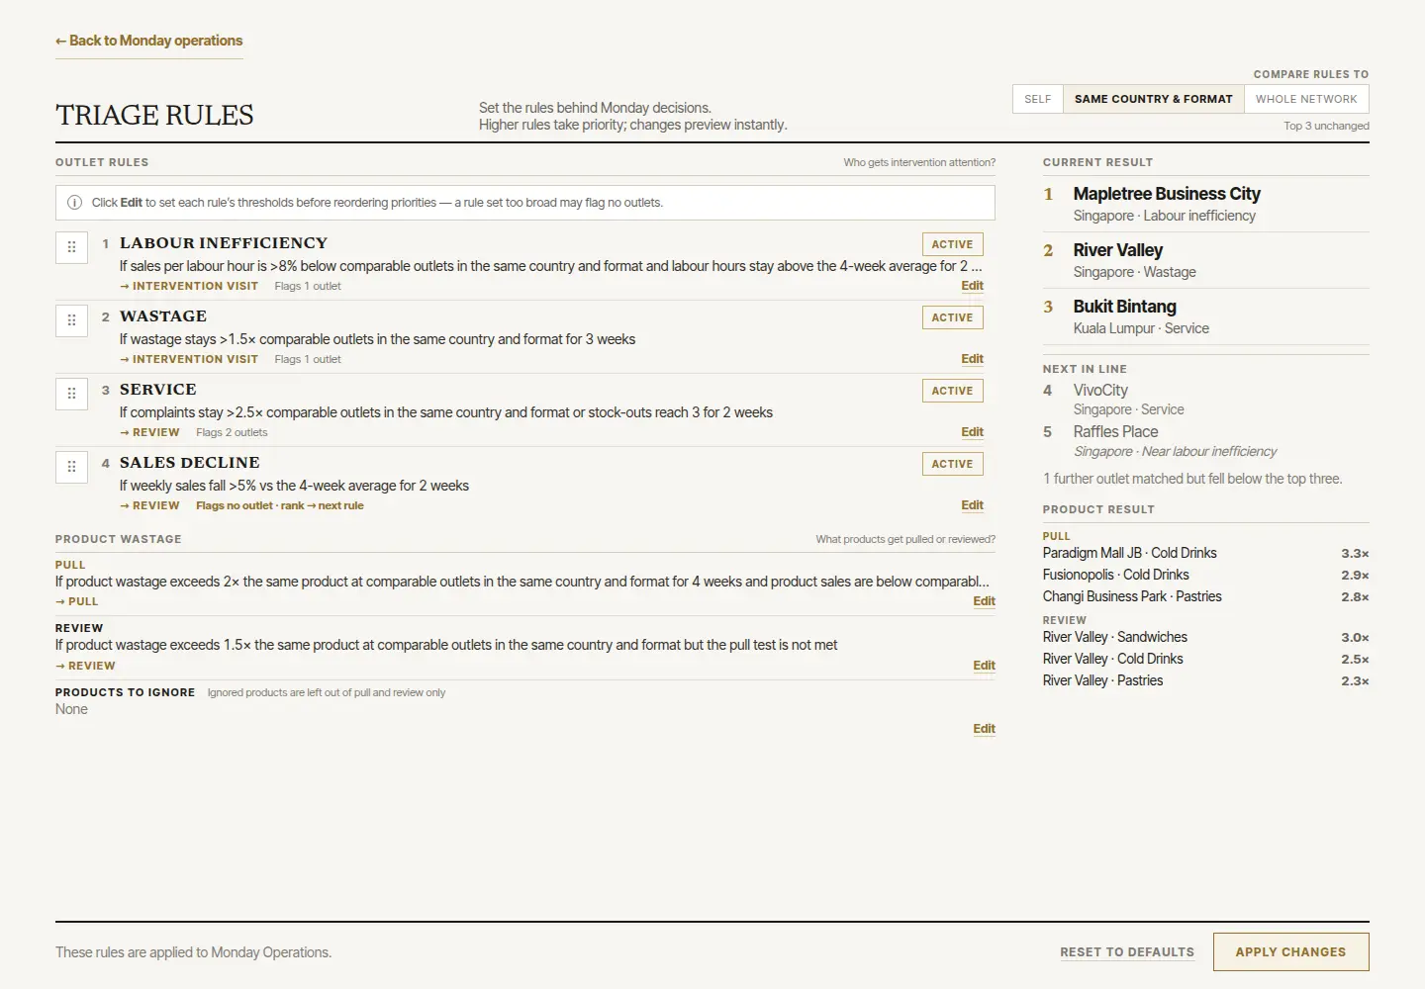Edit the Sales Decline rule
Image resolution: width=1425 pixels, height=989 pixels.
point(972,505)
